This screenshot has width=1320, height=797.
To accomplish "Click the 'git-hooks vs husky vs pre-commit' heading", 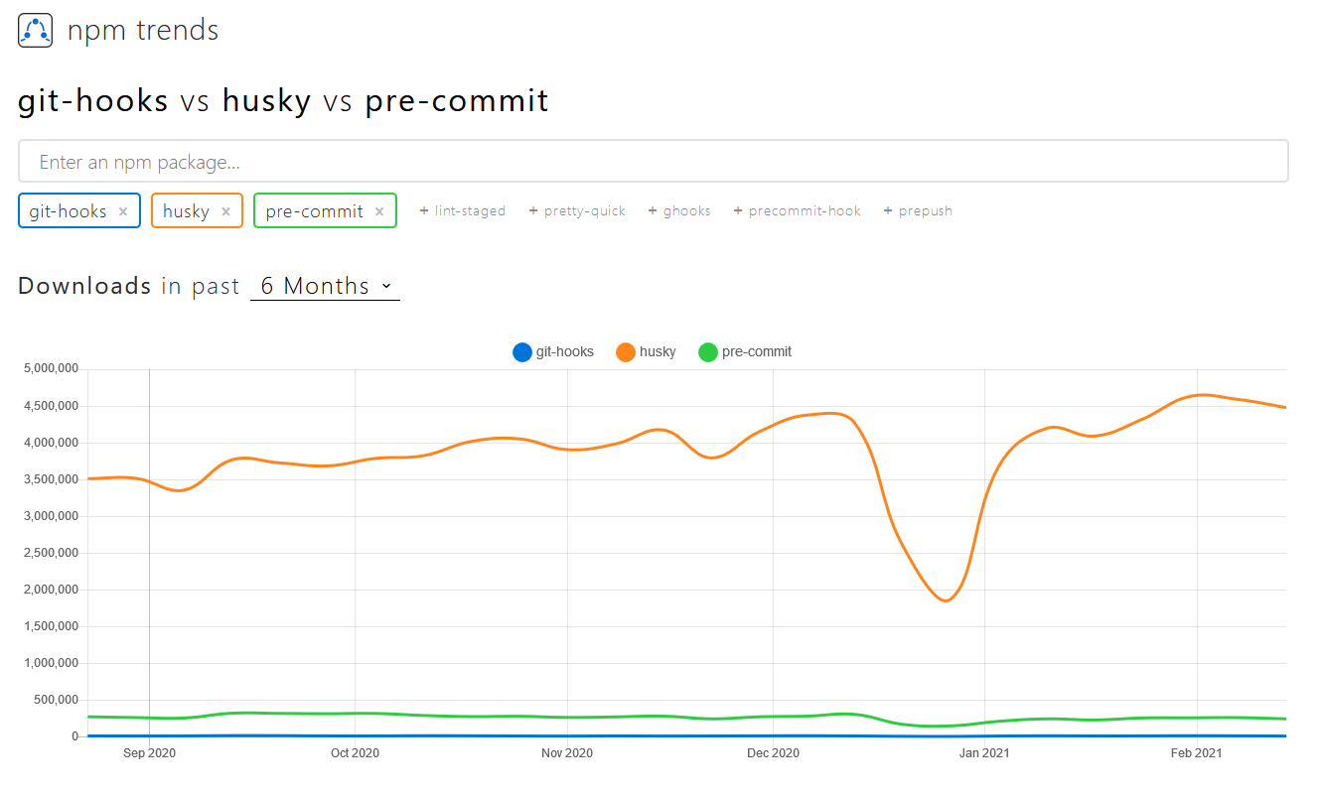I will 283,101.
